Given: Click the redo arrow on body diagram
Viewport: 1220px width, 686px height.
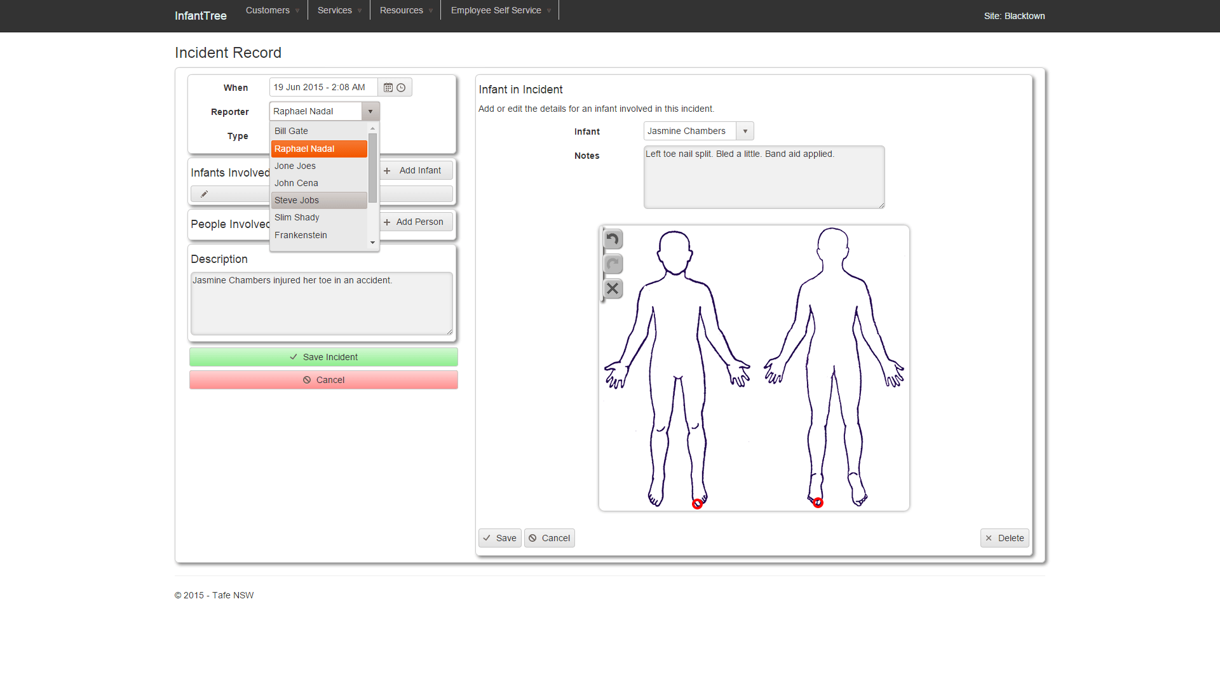Looking at the screenshot, I should pos(613,264).
